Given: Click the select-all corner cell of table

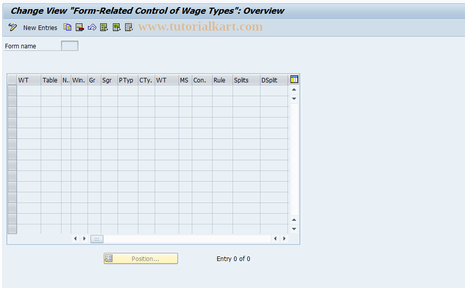Looking at the screenshot, I should pos(12,80).
